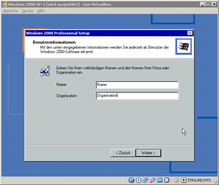
Task: Open the Geräte menu
Action: [x=28, y=11]
